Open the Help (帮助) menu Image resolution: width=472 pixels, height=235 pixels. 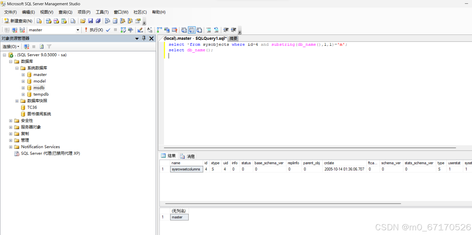(159, 12)
